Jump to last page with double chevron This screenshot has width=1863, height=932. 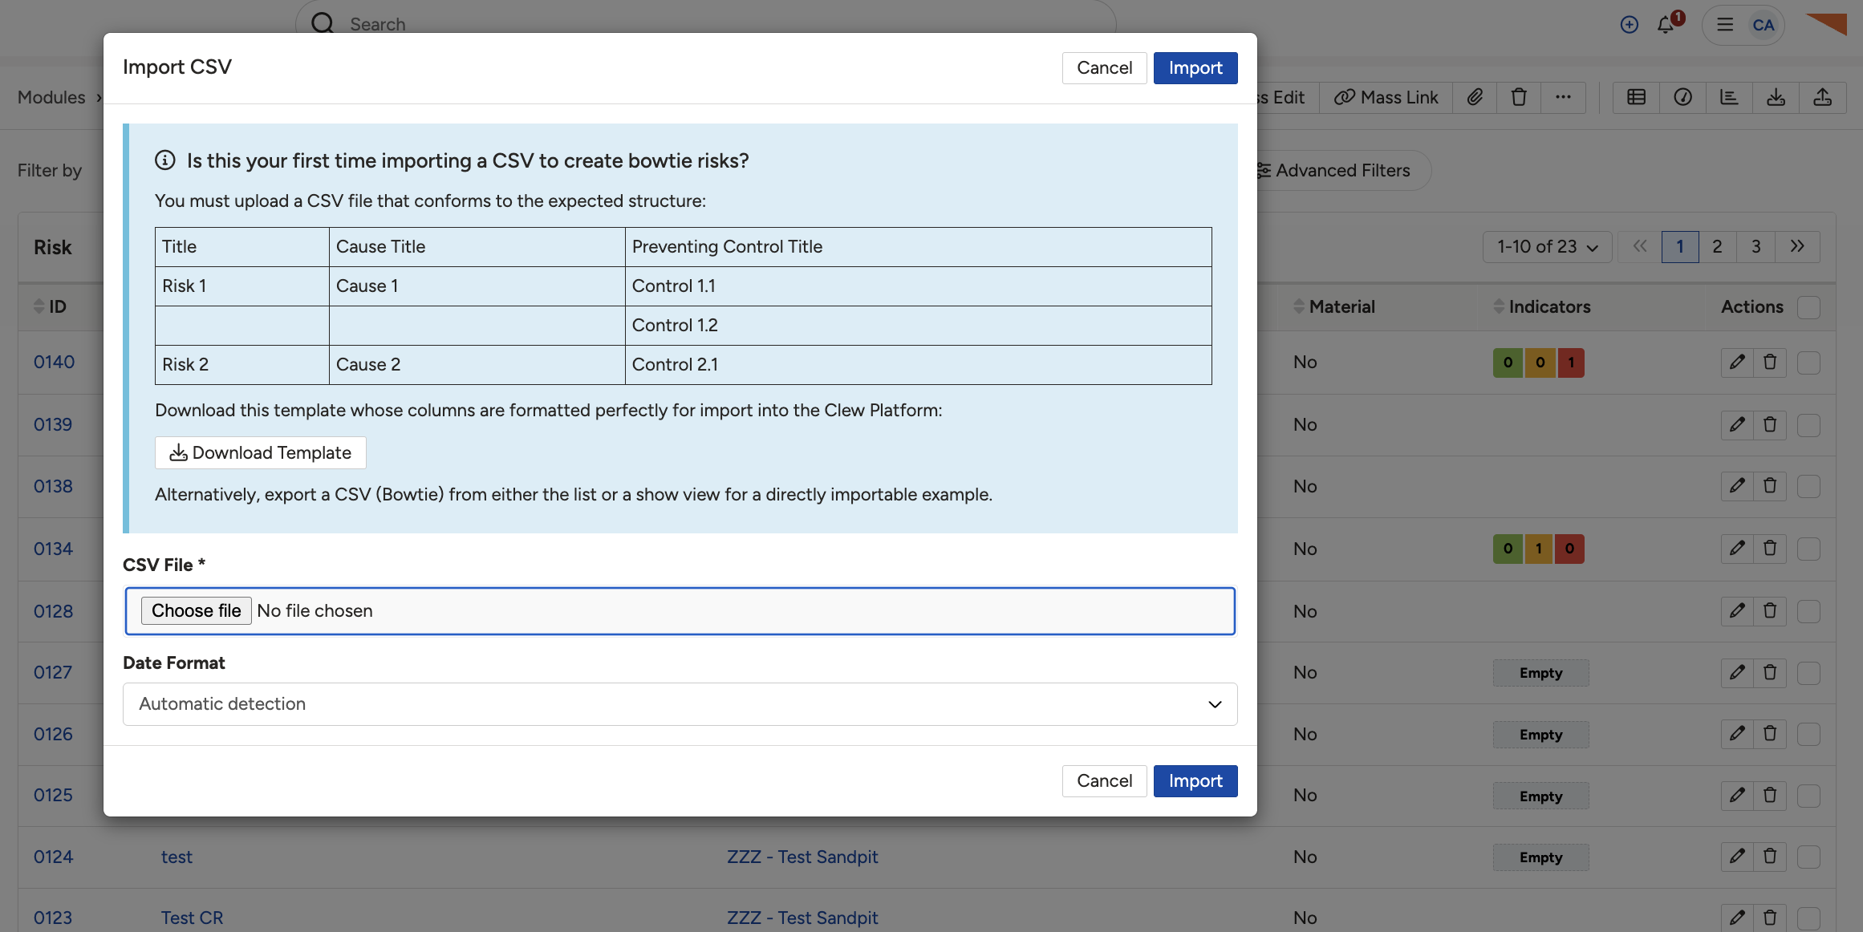tap(1797, 247)
